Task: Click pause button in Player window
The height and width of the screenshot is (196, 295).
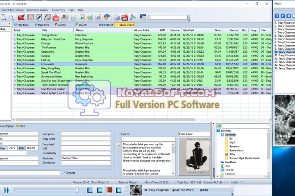Action: (288, 16)
